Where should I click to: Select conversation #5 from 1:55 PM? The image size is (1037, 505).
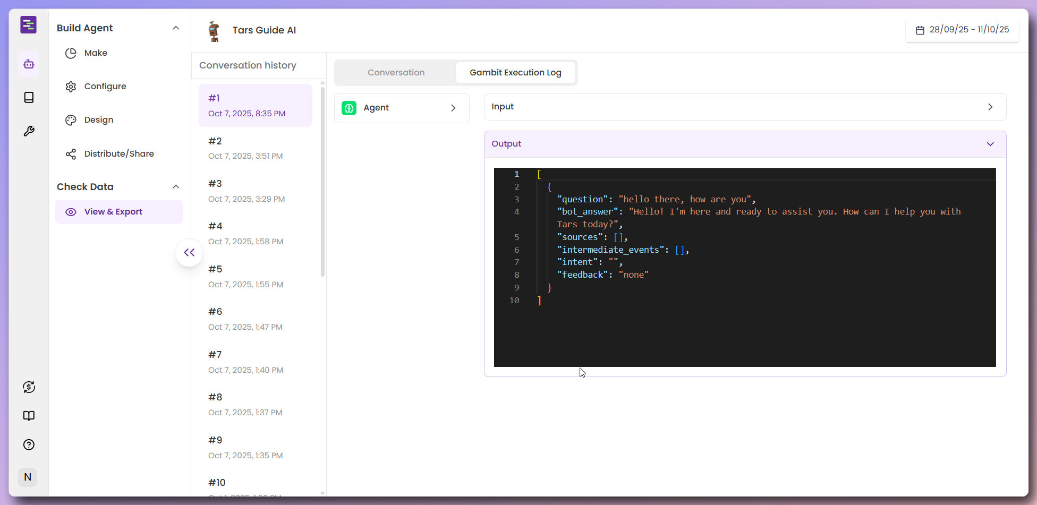point(256,276)
